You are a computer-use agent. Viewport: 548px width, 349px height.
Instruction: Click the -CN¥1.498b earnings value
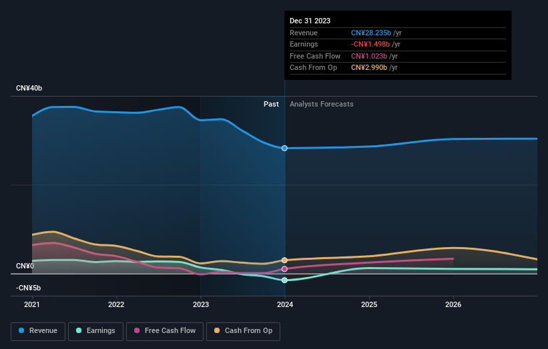point(370,44)
